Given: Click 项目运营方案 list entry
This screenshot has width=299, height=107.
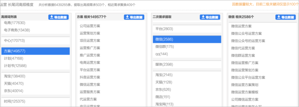Looking at the screenshot, I should 90,40.
